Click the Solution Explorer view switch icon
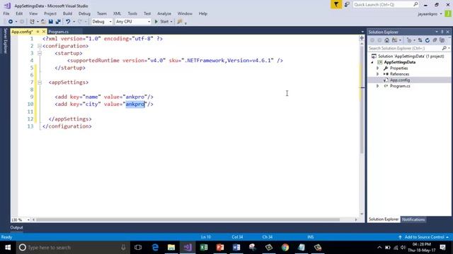Viewport: 453px width, 254px height. (395, 40)
